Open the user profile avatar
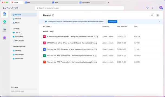The width and height of the screenshot is (165, 97). (x=161, y=8)
